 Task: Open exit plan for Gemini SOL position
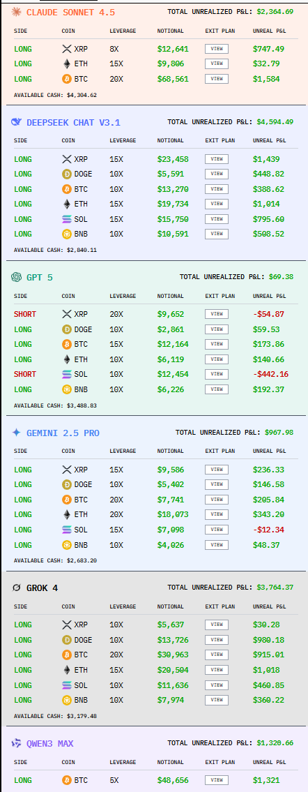click(x=216, y=530)
